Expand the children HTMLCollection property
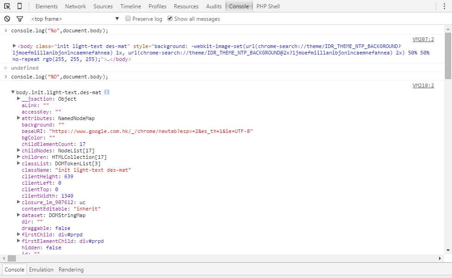 coord(18,157)
